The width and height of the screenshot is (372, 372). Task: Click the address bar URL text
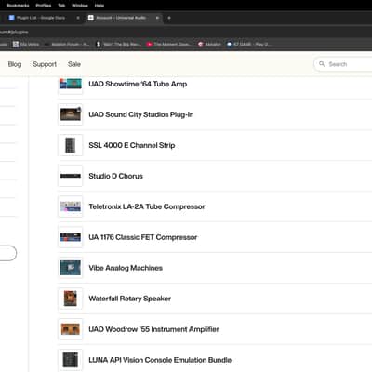(x=14, y=32)
